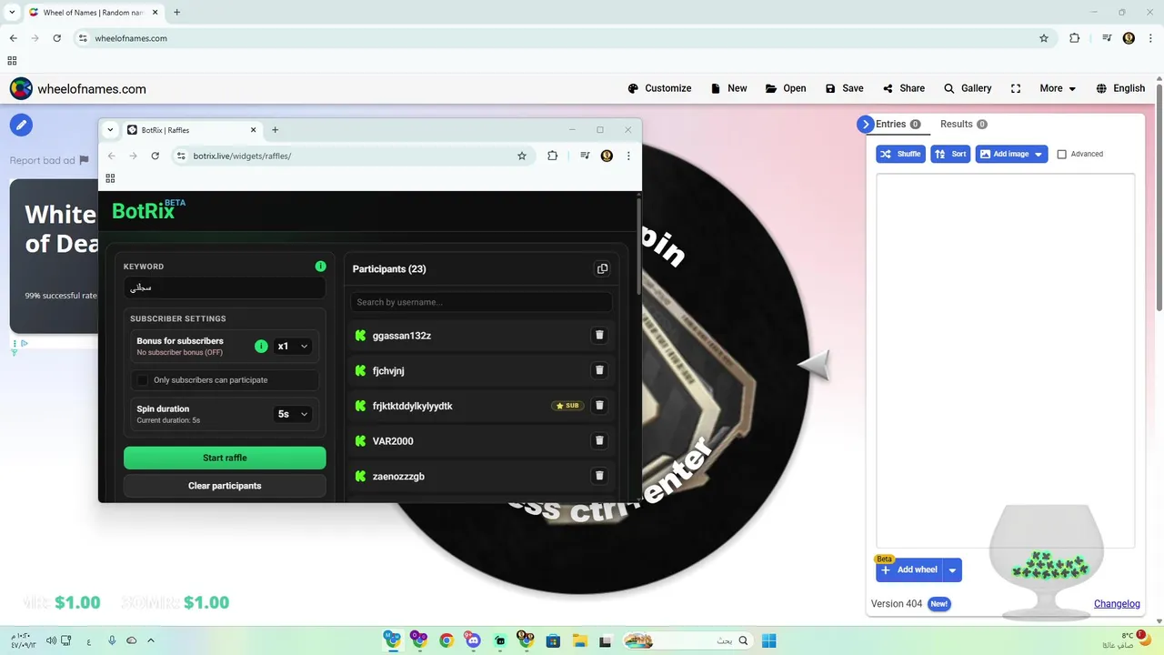Screen dimensions: 1164x655
Task: Click inside the entries text area
Action: point(1005,359)
